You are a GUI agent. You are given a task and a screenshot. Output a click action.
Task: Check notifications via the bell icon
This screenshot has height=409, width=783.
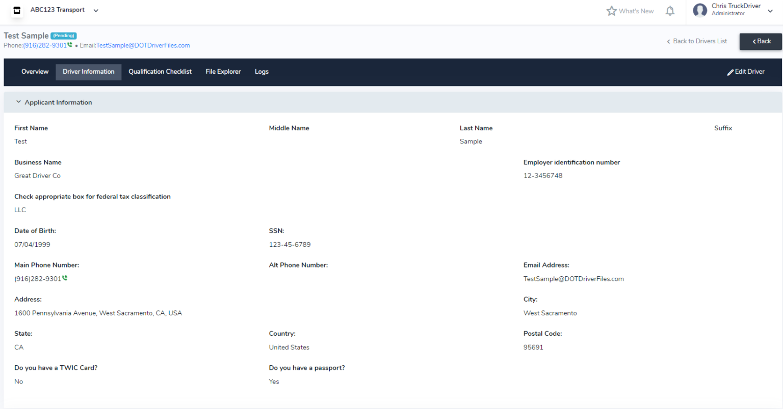pos(670,10)
